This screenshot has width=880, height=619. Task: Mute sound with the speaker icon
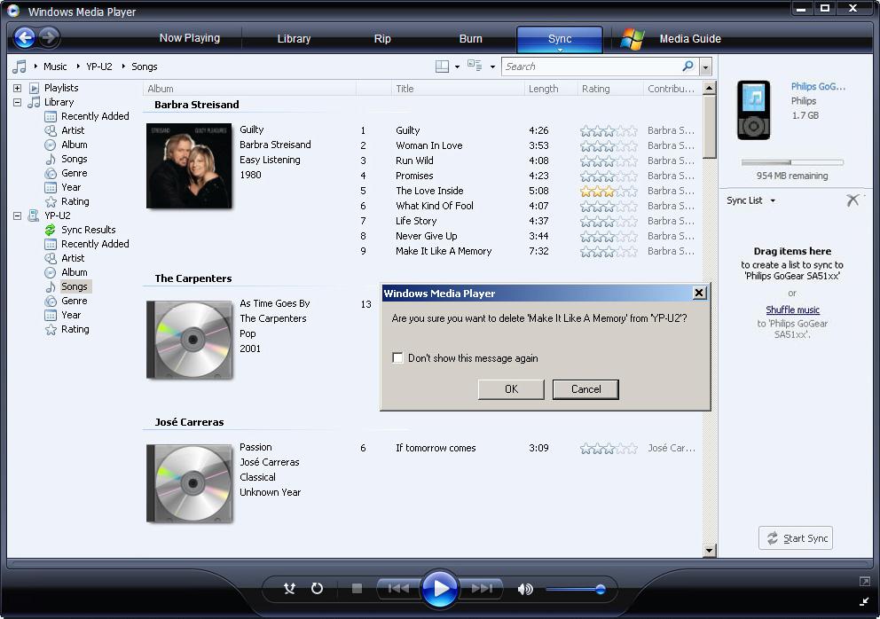click(x=525, y=589)
